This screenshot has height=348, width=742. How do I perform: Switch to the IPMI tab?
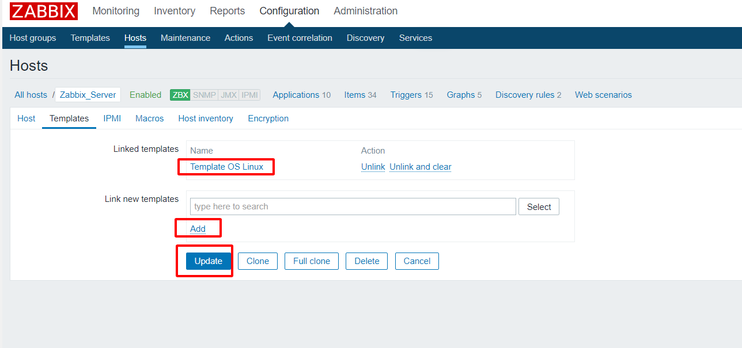[112, 118]
